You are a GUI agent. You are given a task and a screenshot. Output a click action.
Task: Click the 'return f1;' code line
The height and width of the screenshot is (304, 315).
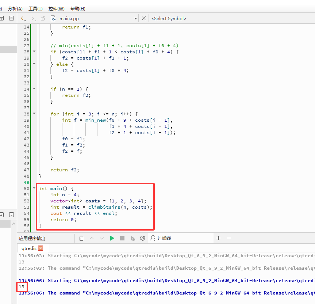coord(76,27)
